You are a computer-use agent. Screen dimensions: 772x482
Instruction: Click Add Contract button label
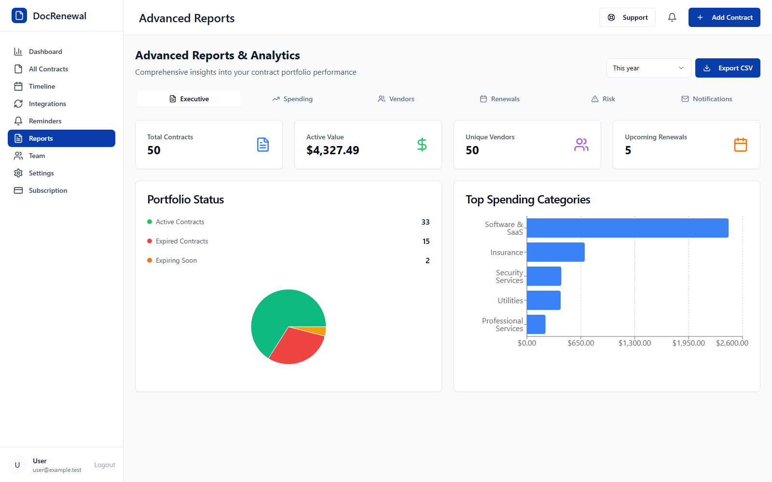click(x=732, y=17)
